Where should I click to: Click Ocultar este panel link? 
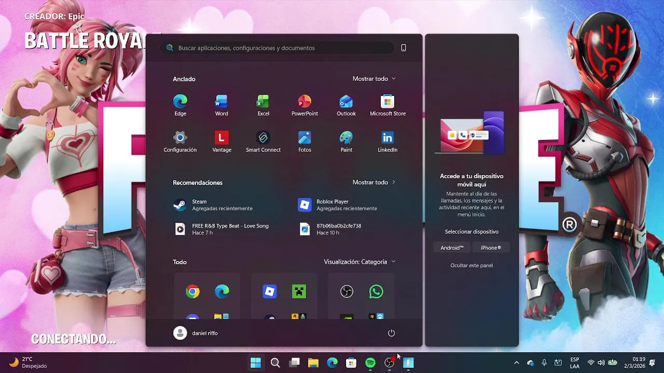(x=472, y=265)
